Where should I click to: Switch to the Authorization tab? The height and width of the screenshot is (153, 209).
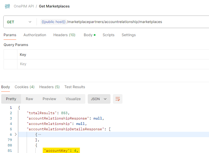tap(35, 35)
